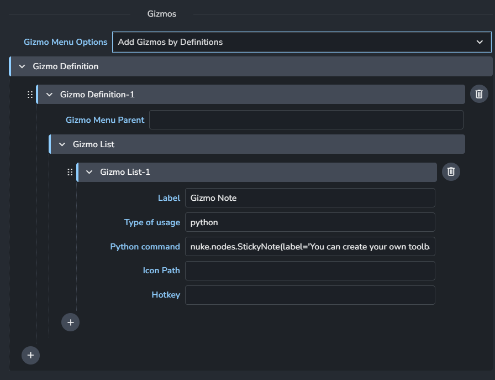The width and height of the screenshot is (495, 380).
Task: Click the Gizmo Menu Options label text
Action: point(65,42)
